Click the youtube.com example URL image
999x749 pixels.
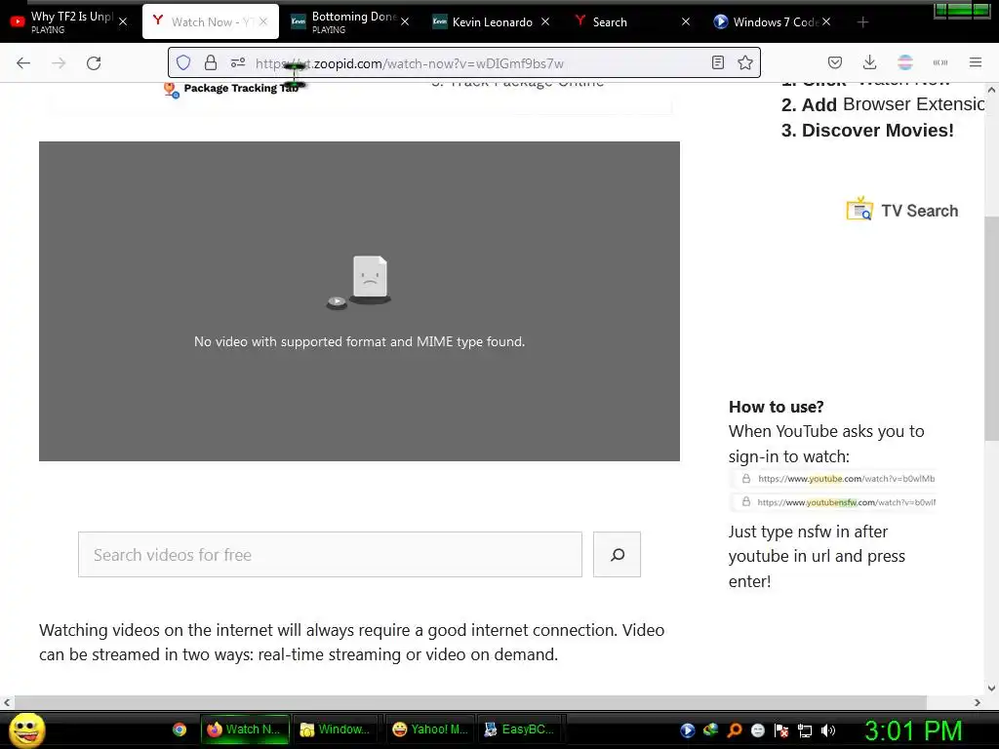(x=833, y=478)
